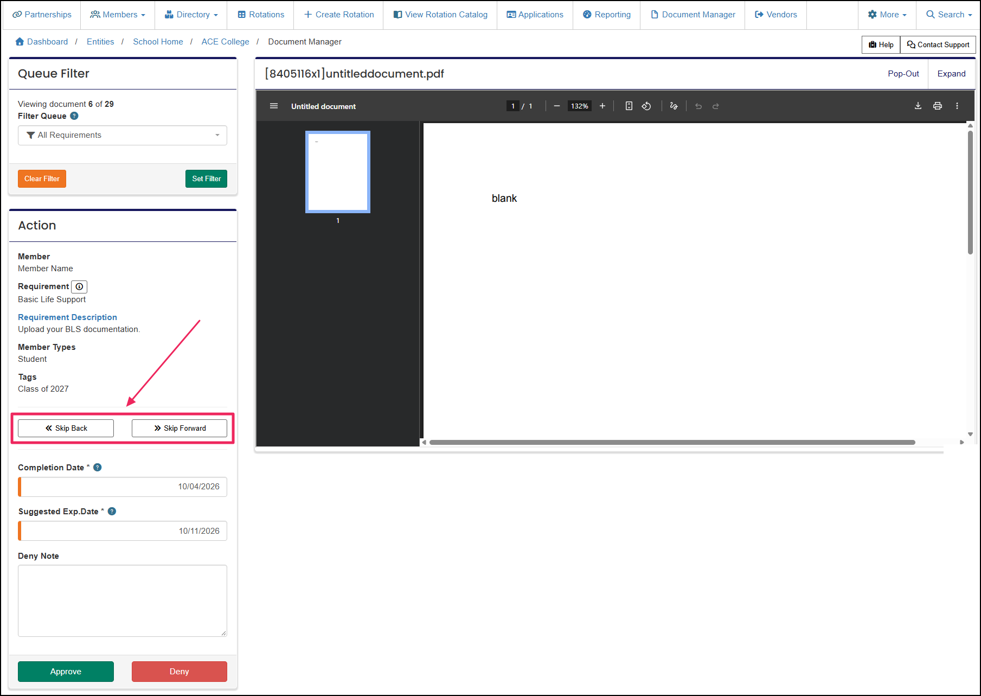981x696 pixels.
Task: Click the Contact Support button
Action: pyautogui.click(x=938, y=45)
